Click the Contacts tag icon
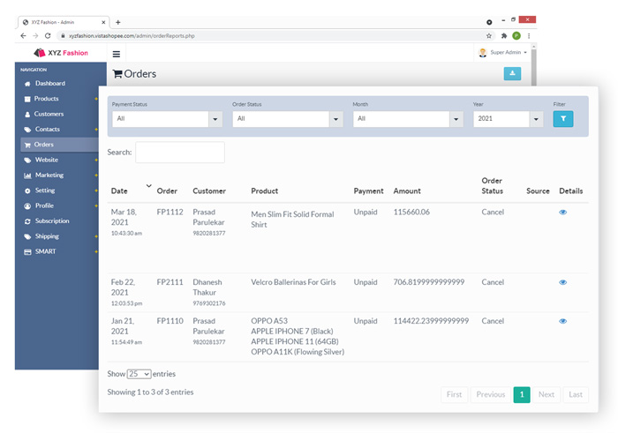 point(27,130)
